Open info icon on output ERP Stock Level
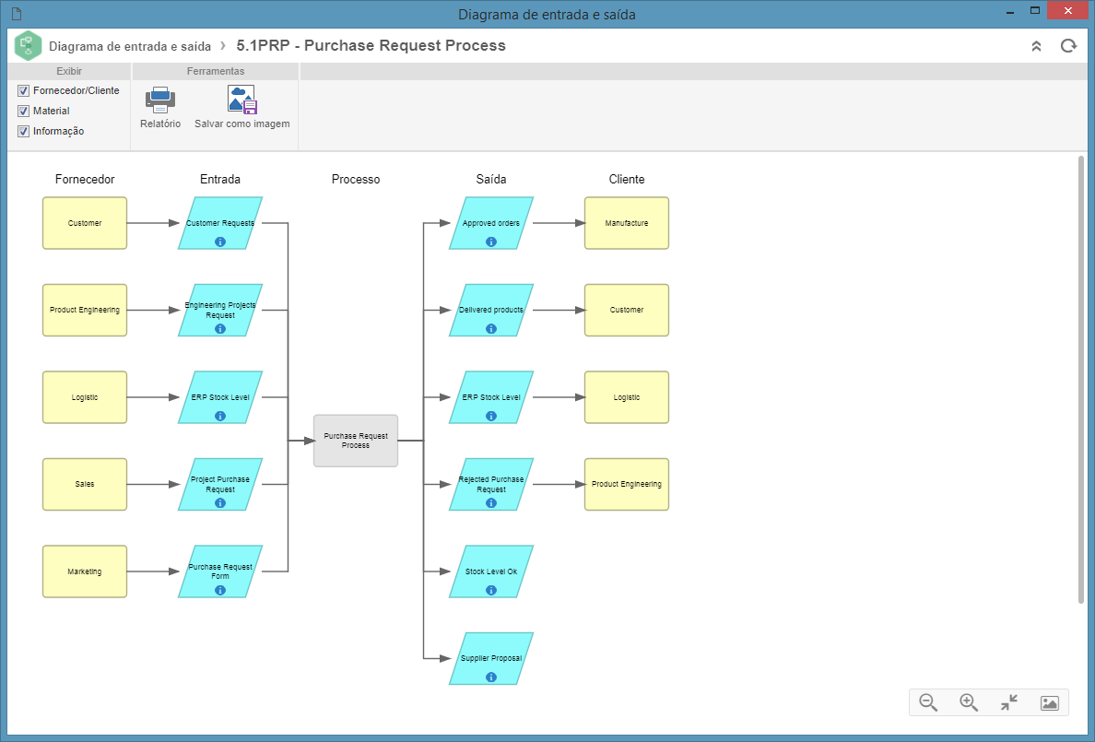The height and width of the screenshot is (742, 1095). pos(491,416)
